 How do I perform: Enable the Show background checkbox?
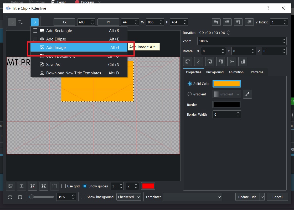83,197
